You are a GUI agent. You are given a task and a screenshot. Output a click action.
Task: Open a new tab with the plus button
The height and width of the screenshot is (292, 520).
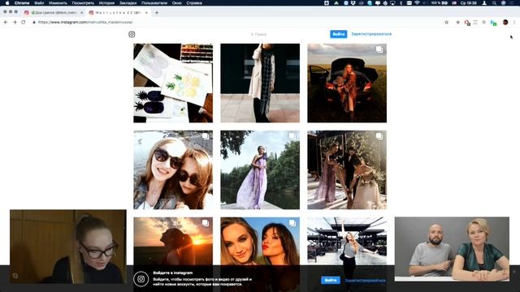pyautogui.click(x=157, y=13)
